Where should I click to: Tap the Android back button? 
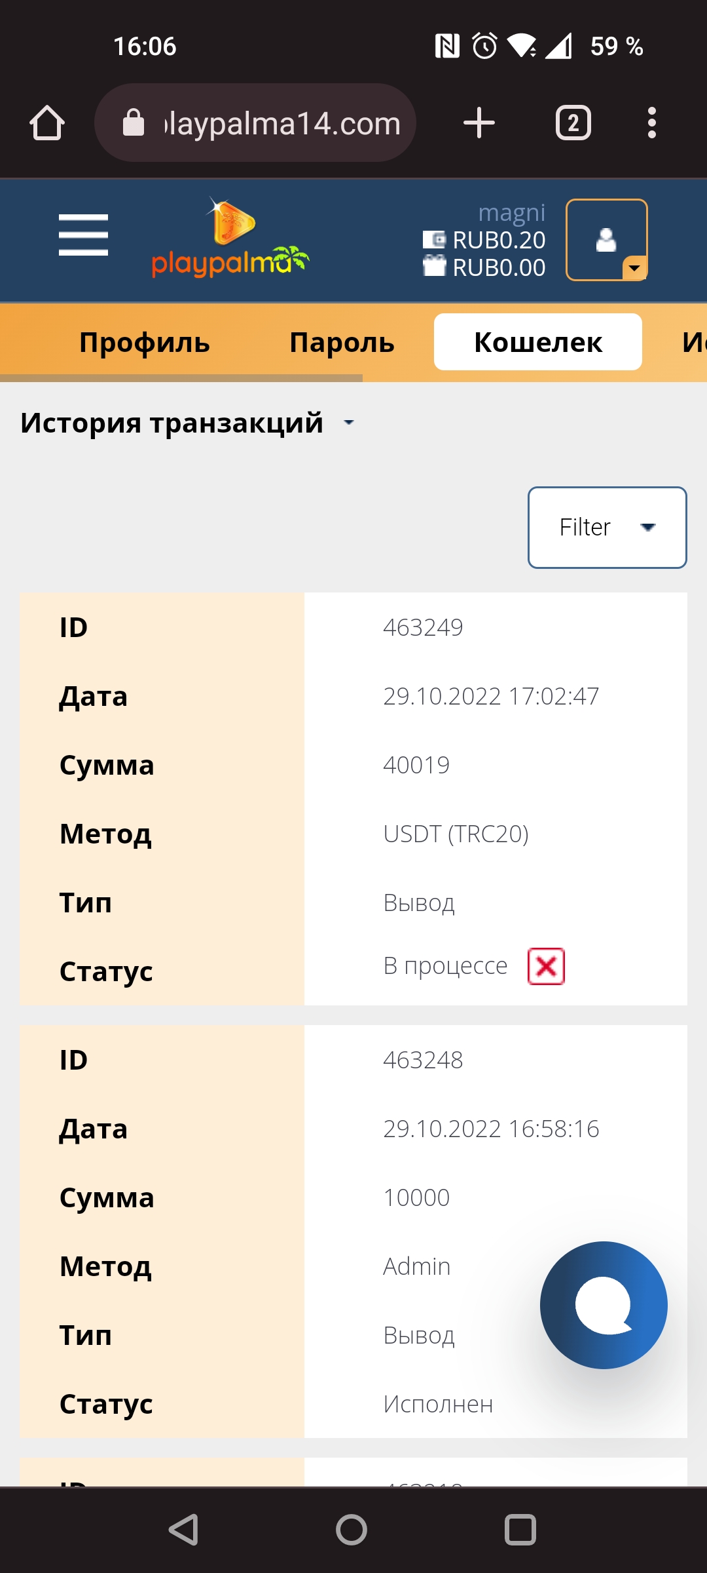coord(184,1530)
